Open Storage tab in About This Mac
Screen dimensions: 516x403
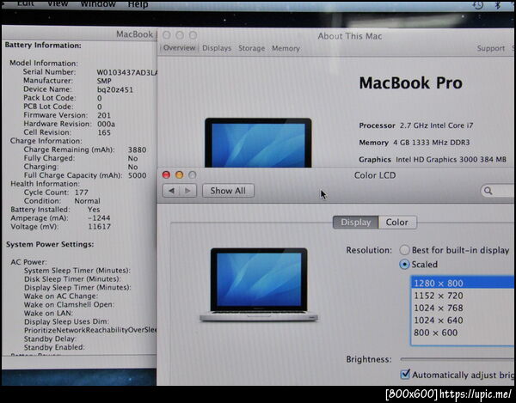pyautogui.click(x=252, y=48)
